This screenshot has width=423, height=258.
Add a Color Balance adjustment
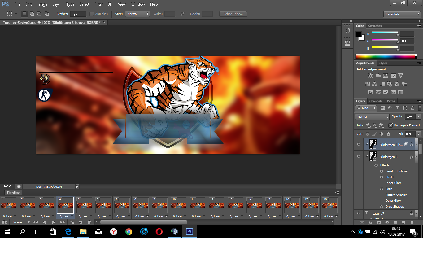375,84
